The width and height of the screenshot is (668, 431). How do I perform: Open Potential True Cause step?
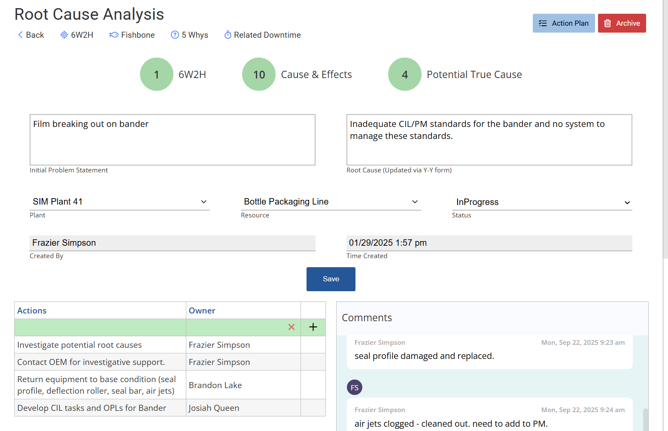click(x=404, y=74)
